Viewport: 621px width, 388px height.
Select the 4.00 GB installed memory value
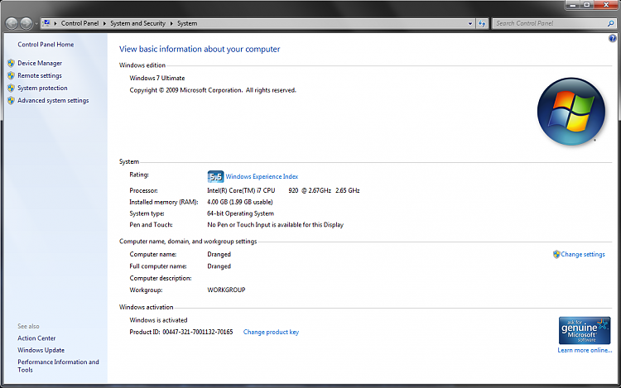coord(240,202)
